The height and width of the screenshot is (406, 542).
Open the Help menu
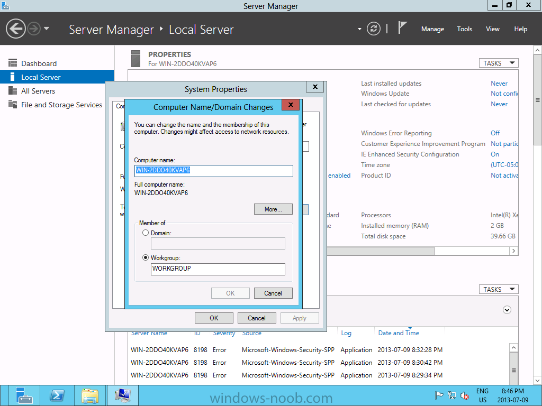[x=521, y=29]
